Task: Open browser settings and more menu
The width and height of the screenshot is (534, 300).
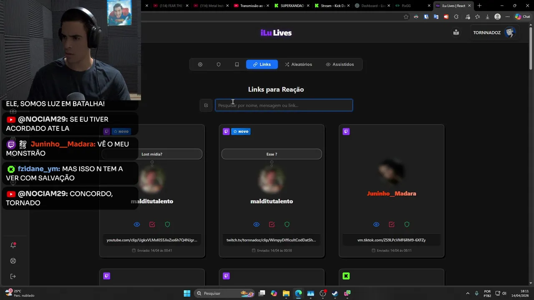Action: (507, 17)
